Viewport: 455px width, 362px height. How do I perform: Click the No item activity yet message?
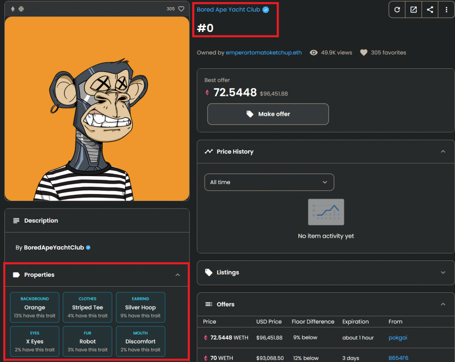tap(326, 236)
